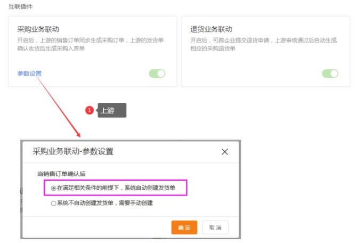This screenshot has height=243, width=357.
Task: Click the 当销售订单确认后 label
Action: click(x=61, y=174)
